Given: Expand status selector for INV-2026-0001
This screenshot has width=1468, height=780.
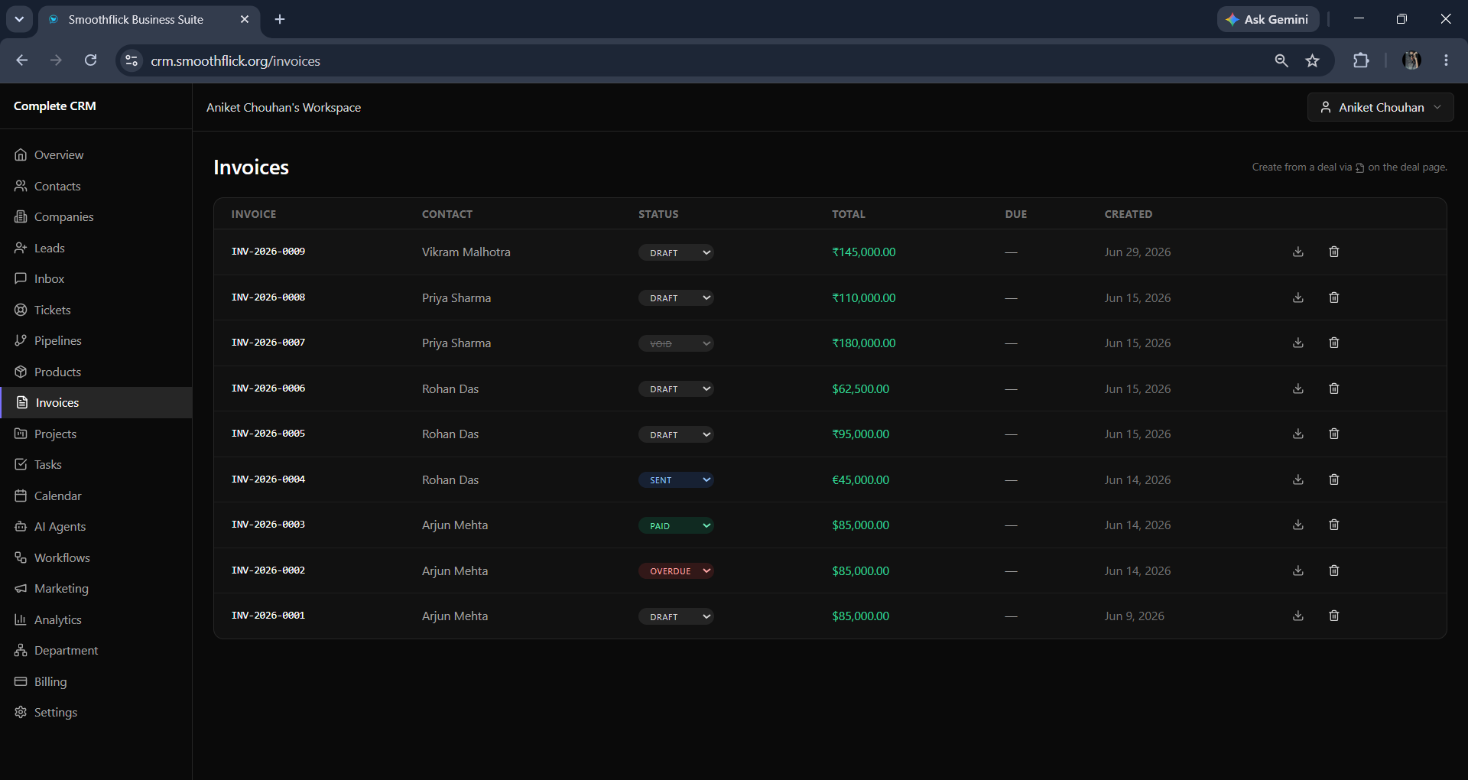Looking at the screenshot, I should point(676,616).
